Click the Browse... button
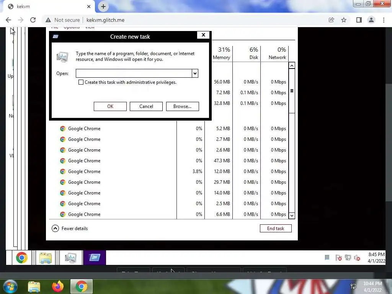Image resolution: width=392 pixels, height=294 pixels. [x=183, y=106]
